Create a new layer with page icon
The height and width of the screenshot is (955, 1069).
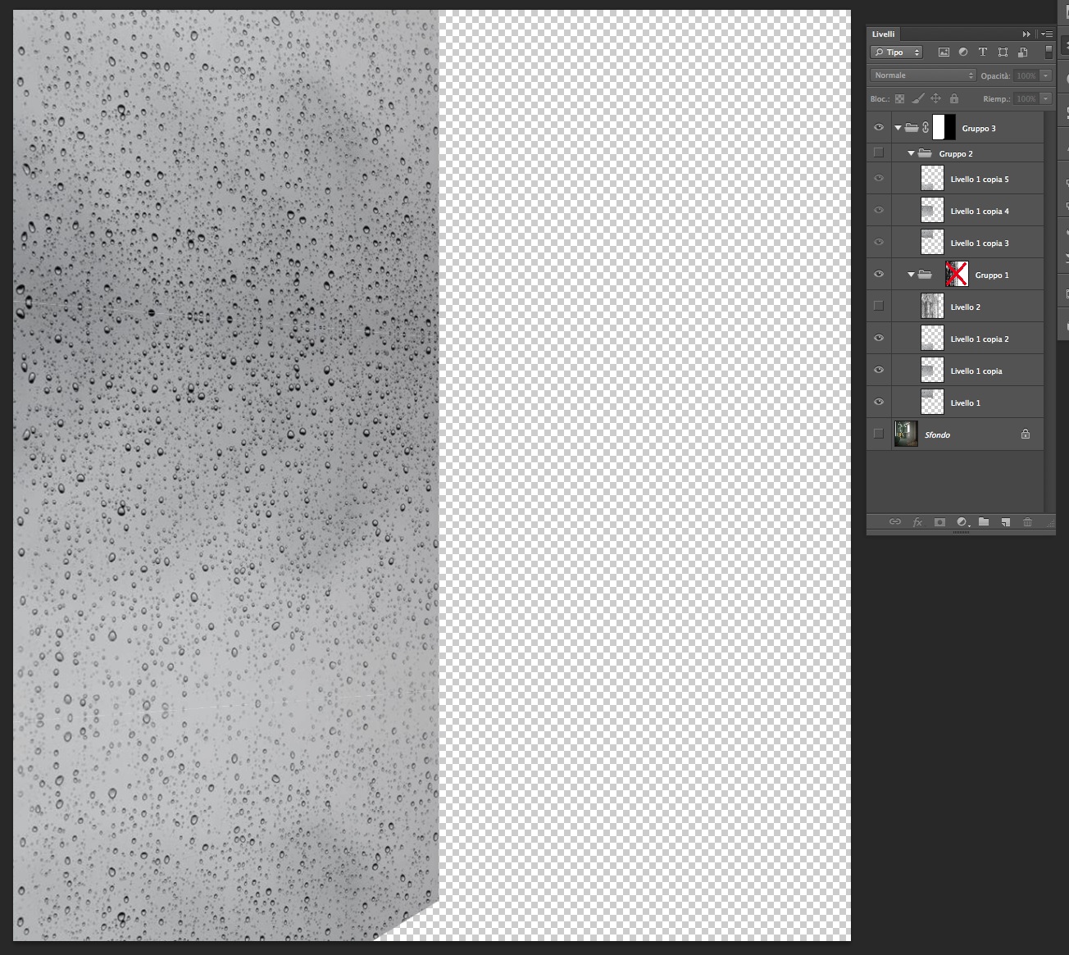(1005, 522)
